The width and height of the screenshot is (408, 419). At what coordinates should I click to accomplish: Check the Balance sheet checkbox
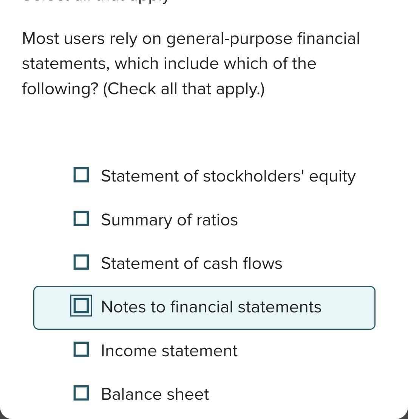pyautogui.click(x=81, y=394)
